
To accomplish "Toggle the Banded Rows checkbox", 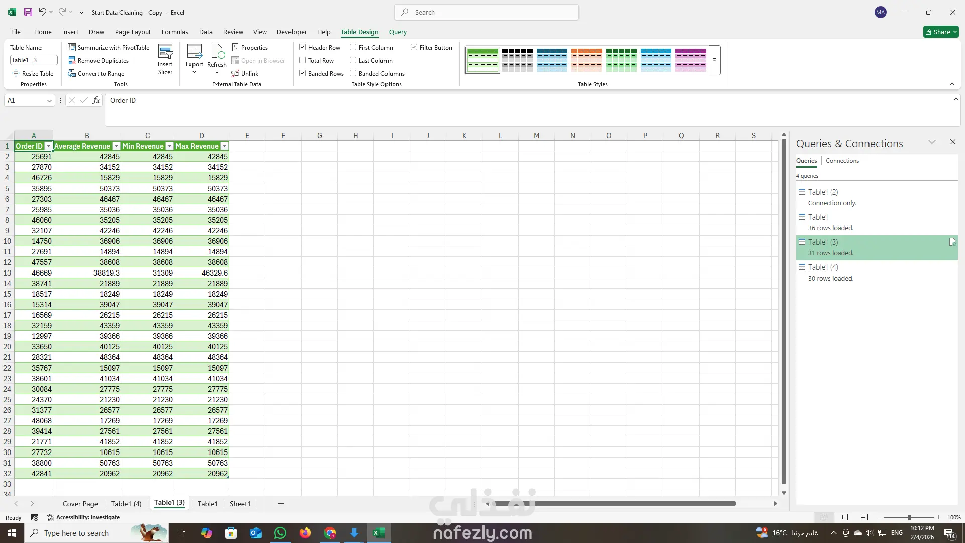I will pyautogui.click(x=303, y=73).
